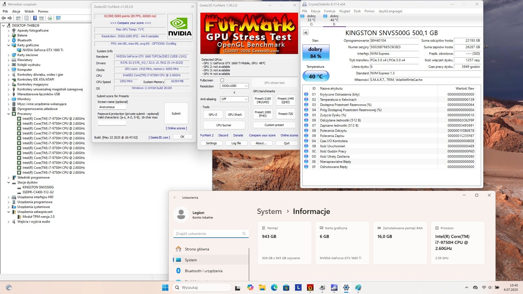Click the Settings gear taskbar icon
Screen dimensions: 523x294
pyautogui.click(x=346, y=287)
